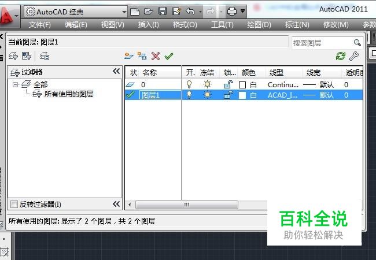Toggle the lock icon for 图层1
The image size is (376, 260).
pos(228,95)
